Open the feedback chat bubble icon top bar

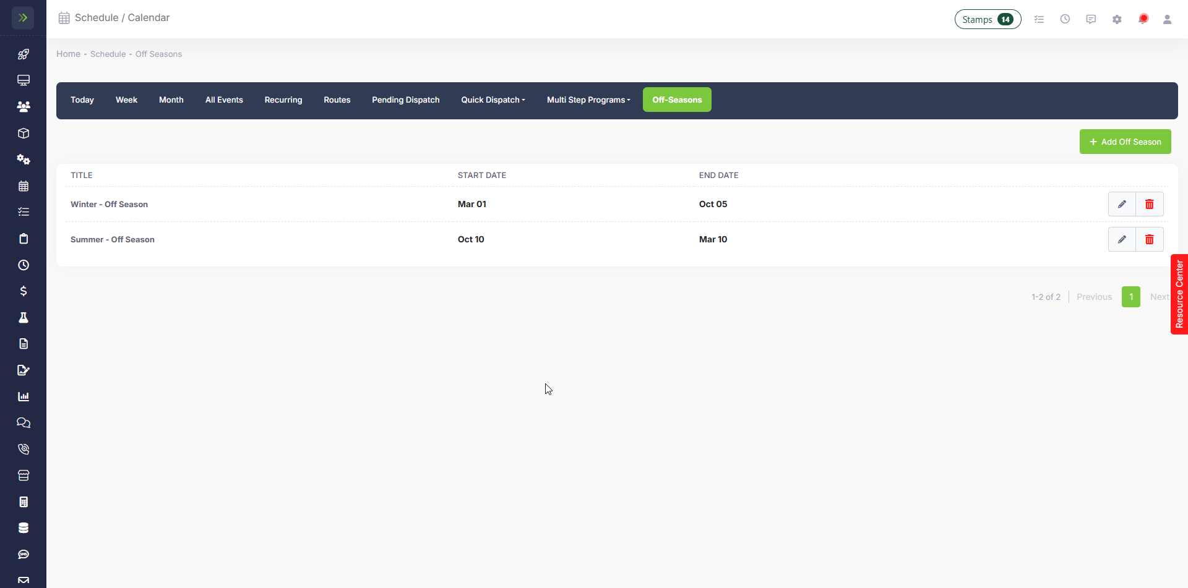point(1090,19)
